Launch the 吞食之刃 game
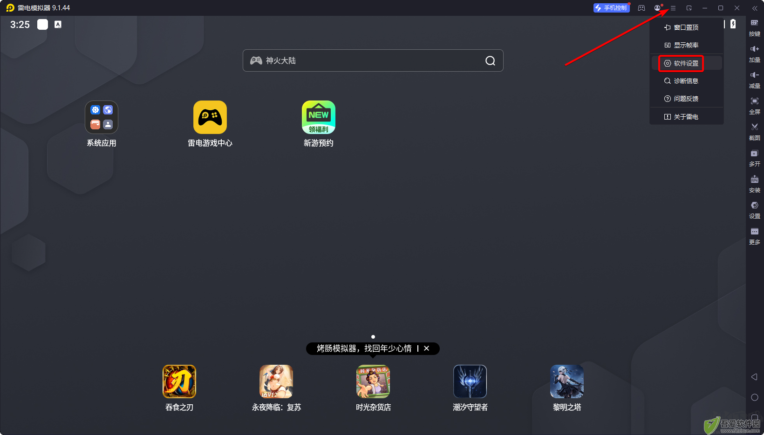Viewport: 764px width, 435px height. coord(179,388)
